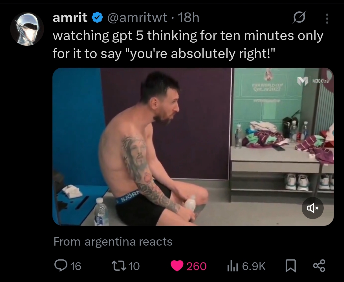Click the blue verified badge
Screen dimensions: 344x282
(97, 18)
